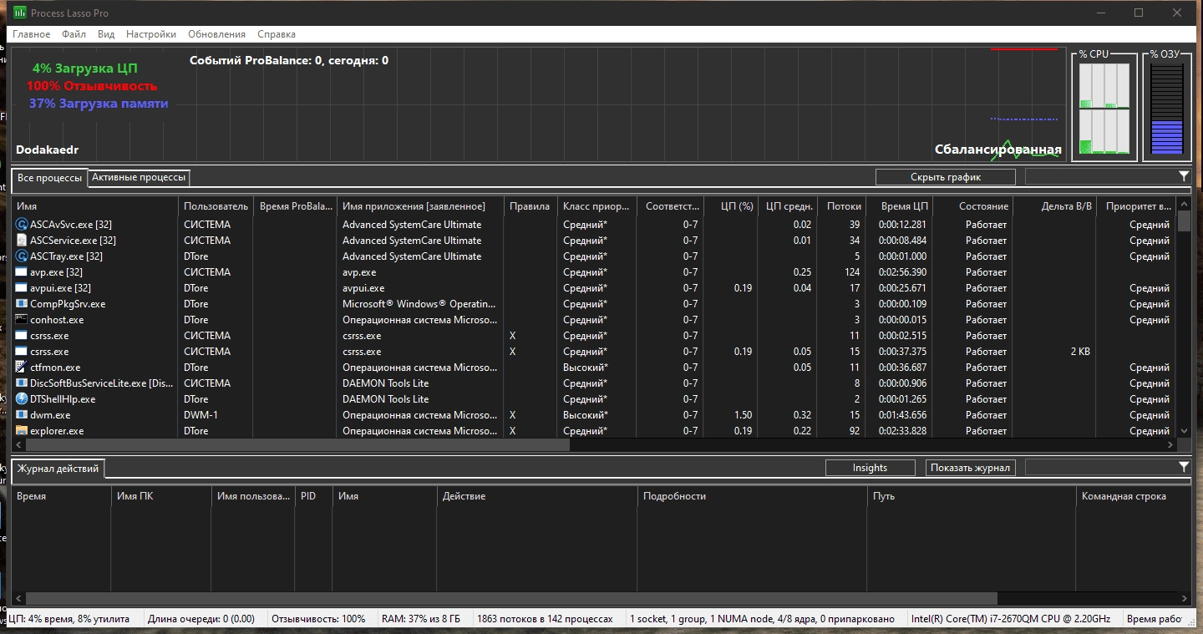Screen dimensions: 1203x634
Task: Click the explorer.exe folder icon
Action: point(22,431)
